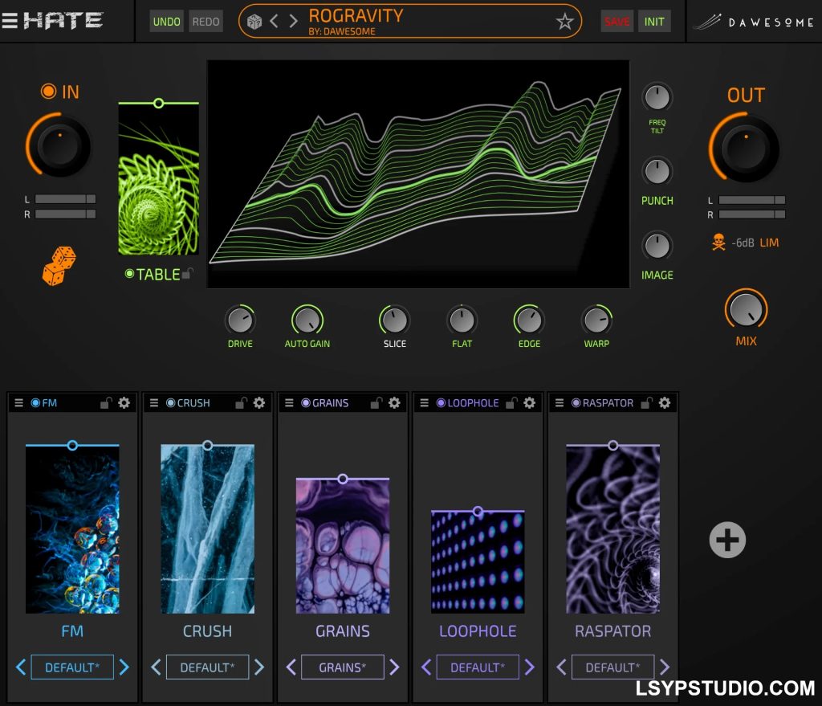Viewport: 822px width, 706px height.
Task: Click the GRAINS amount image thumbnail
Action: pos(342,546)
